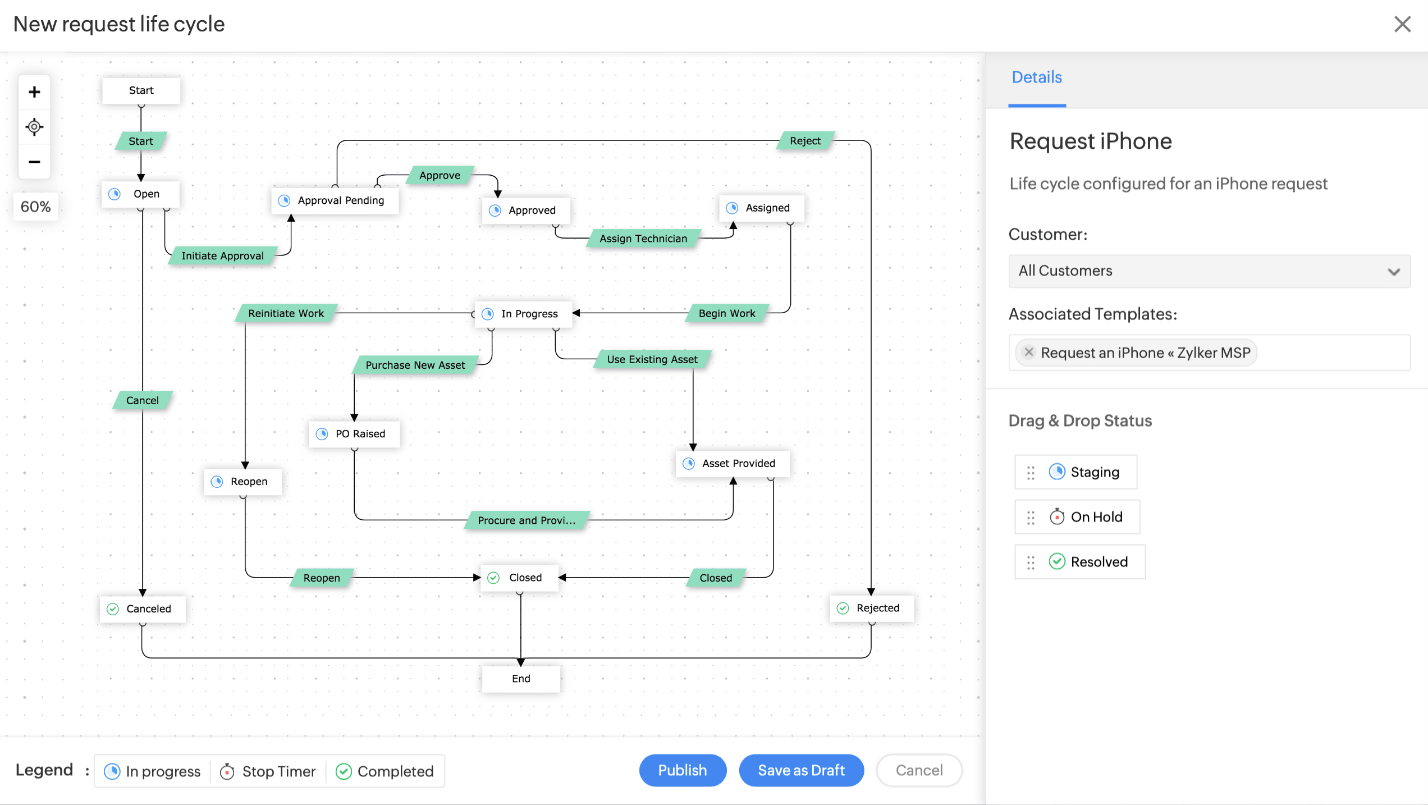This screenshot has height=805, width=1428.
Task: Click the center/fit canvas target icon
Action: 34,127
